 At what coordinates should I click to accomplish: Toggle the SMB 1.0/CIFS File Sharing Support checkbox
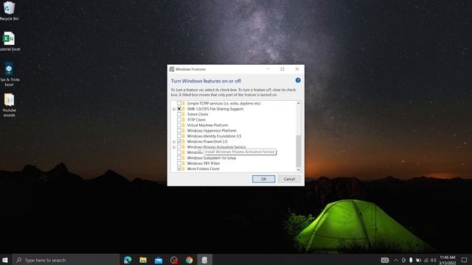[x=179, y=109]
